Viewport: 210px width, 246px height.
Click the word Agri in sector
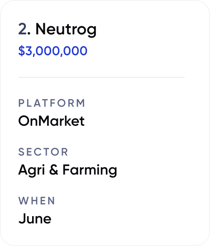point(32,170)
